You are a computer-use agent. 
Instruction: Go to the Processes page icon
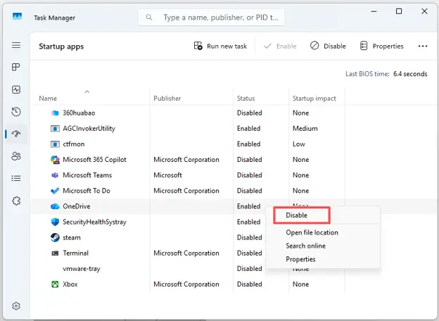(x=16, y=67)
